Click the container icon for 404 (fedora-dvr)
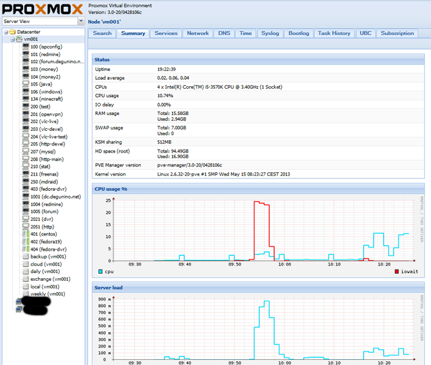The width and height of the screenshot is (431, 365). [26, 249]
